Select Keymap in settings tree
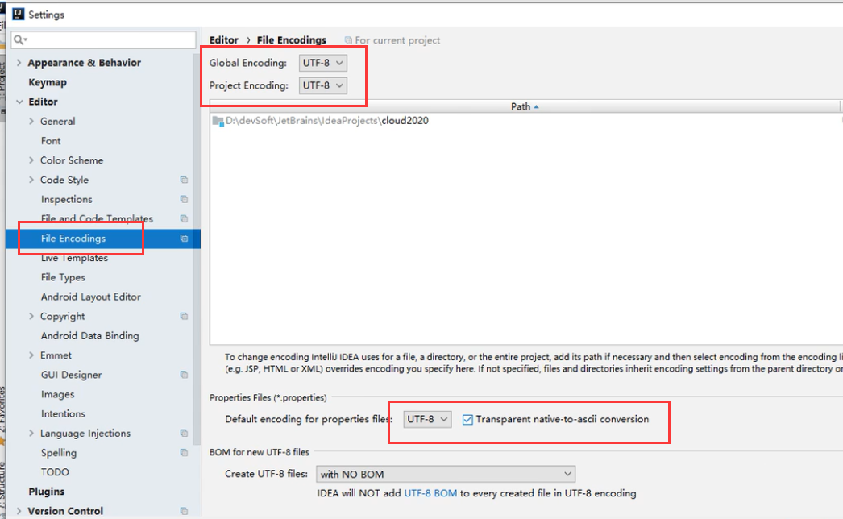This screenshot has height=519, width=843. tap(48, 82)
